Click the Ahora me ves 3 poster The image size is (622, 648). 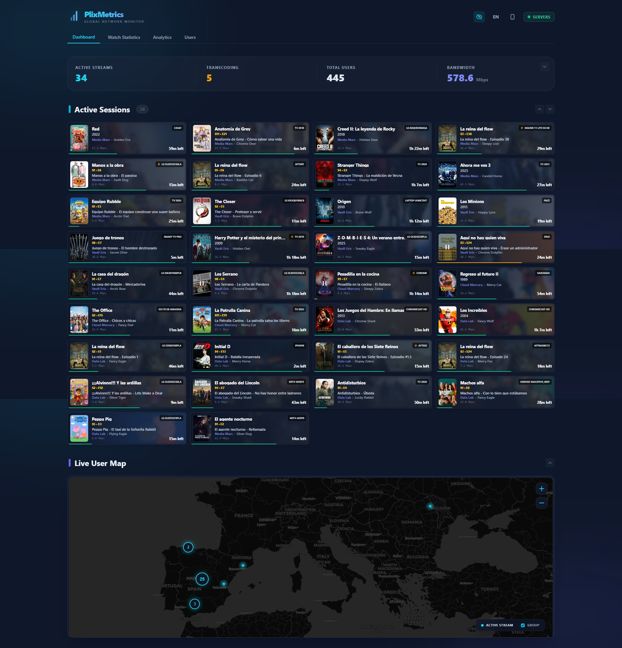pos(447,175)
